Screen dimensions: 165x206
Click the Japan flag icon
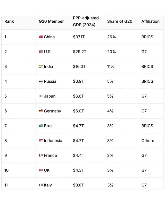pyautogui.click(x=41, y=96)
